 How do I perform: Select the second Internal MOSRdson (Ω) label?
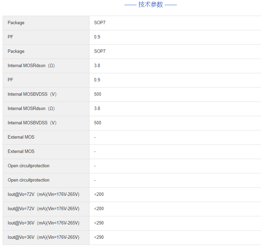(x=31, y=109)
